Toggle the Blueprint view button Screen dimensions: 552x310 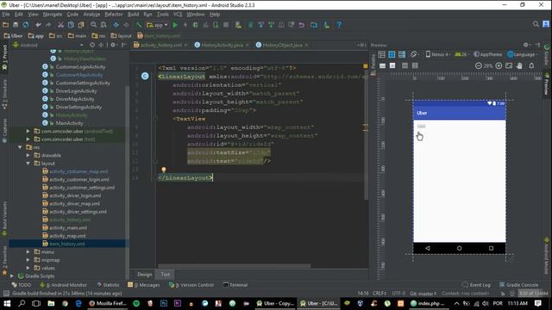click(x=392, y=54)
